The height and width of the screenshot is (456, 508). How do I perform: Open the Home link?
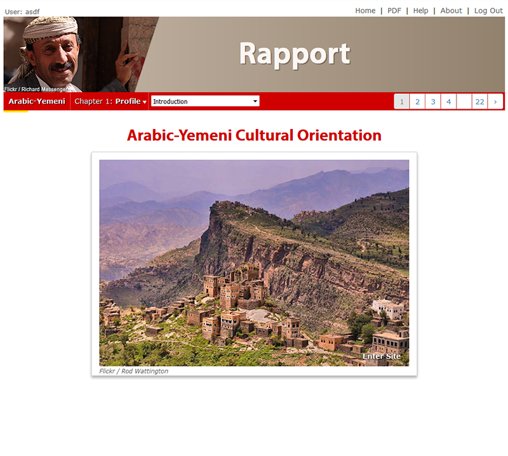coord(365,11)
